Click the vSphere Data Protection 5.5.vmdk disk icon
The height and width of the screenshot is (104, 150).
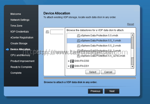79,36
